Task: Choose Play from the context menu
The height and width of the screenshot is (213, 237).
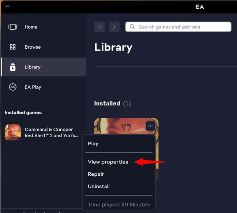Action: pos(93,143)
